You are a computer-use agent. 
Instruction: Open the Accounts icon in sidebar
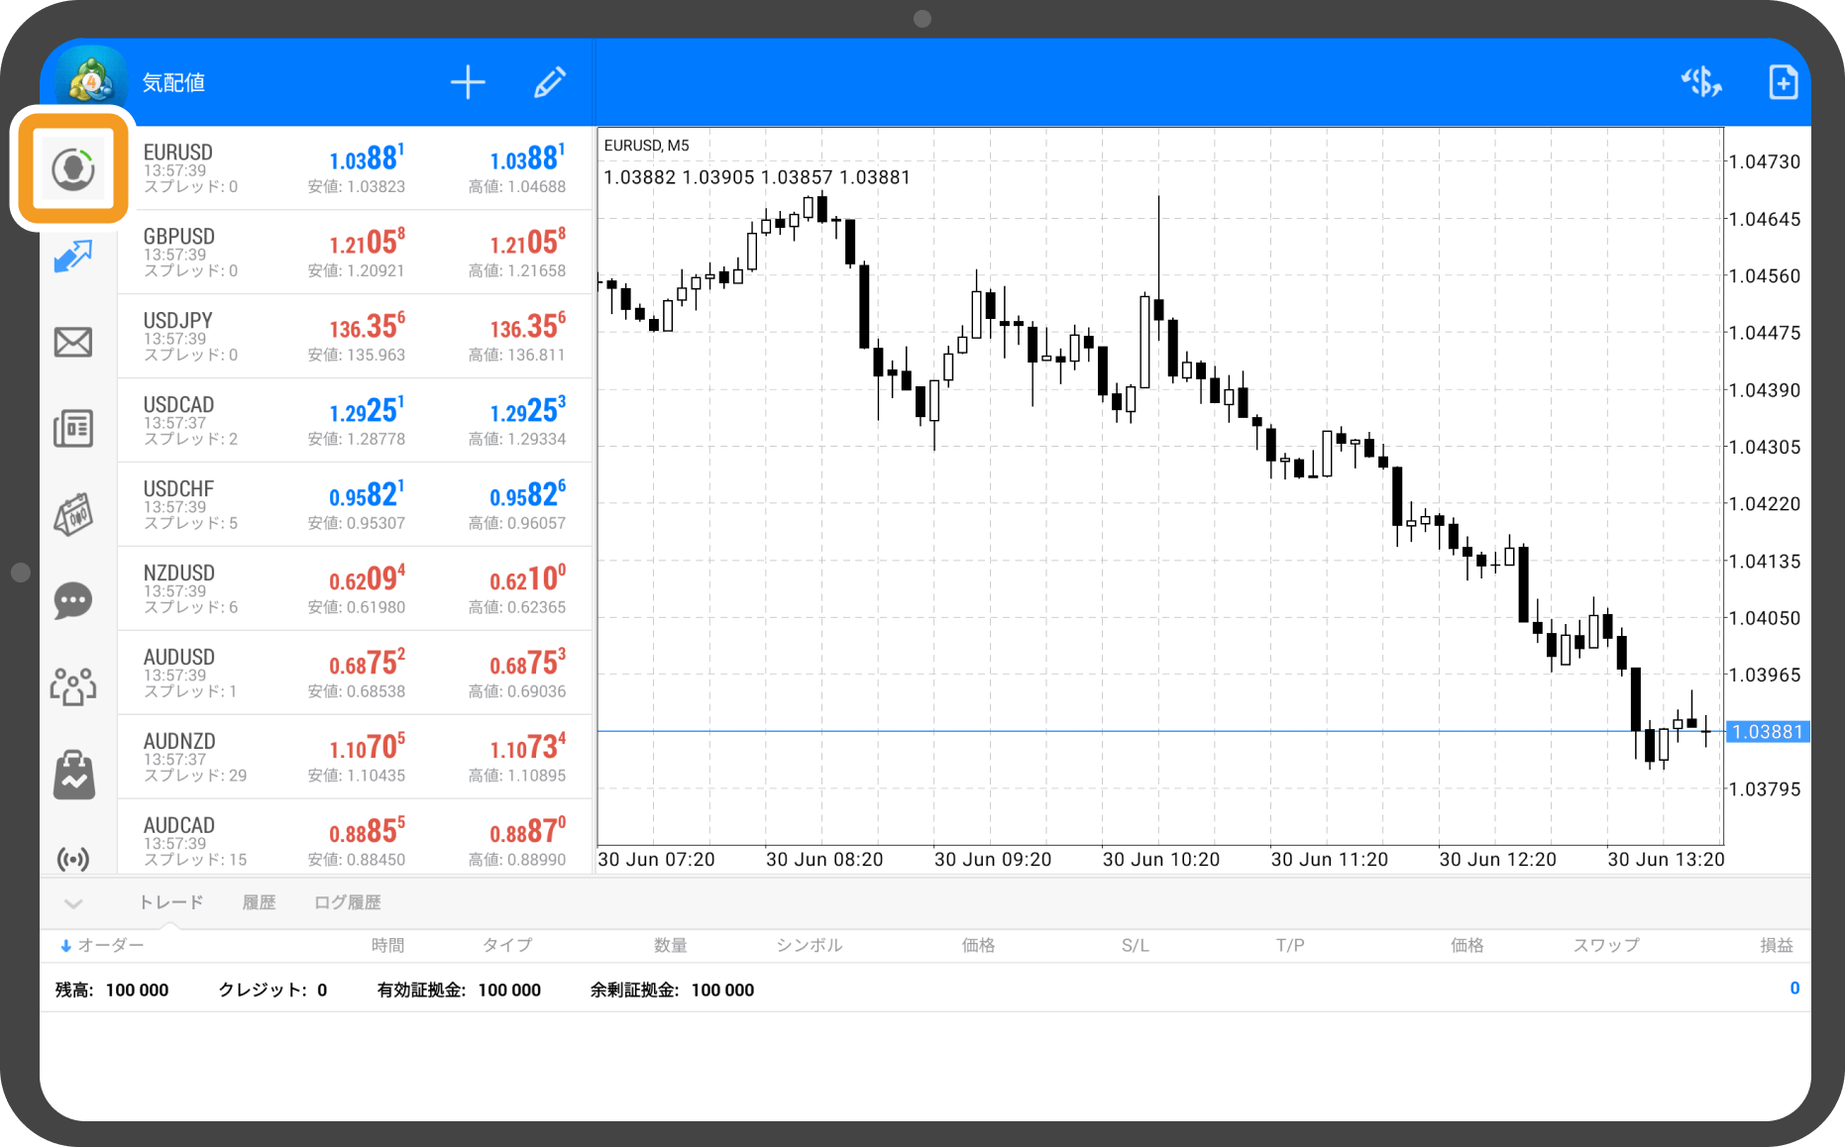click(x=72, y=169)
